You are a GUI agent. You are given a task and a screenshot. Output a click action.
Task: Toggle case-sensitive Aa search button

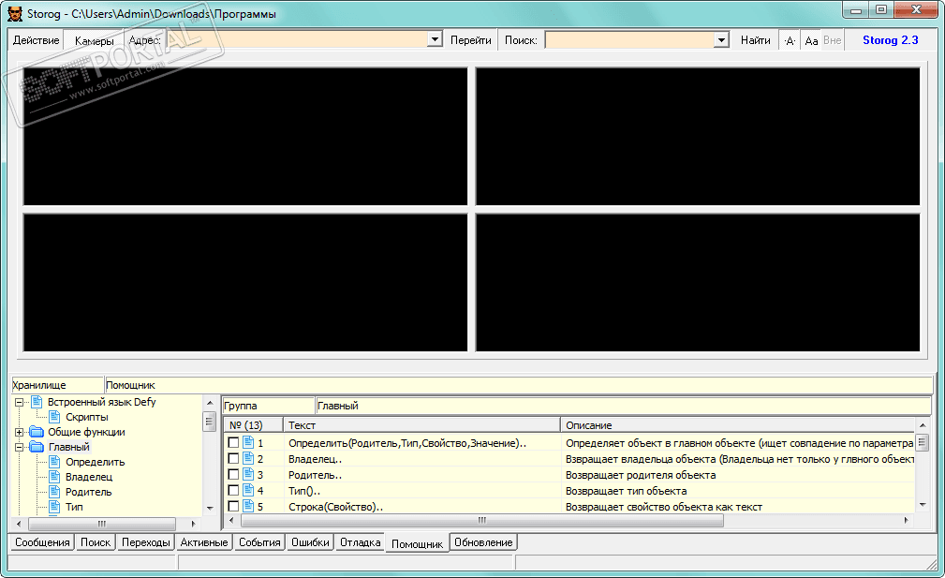coord(811,40)
